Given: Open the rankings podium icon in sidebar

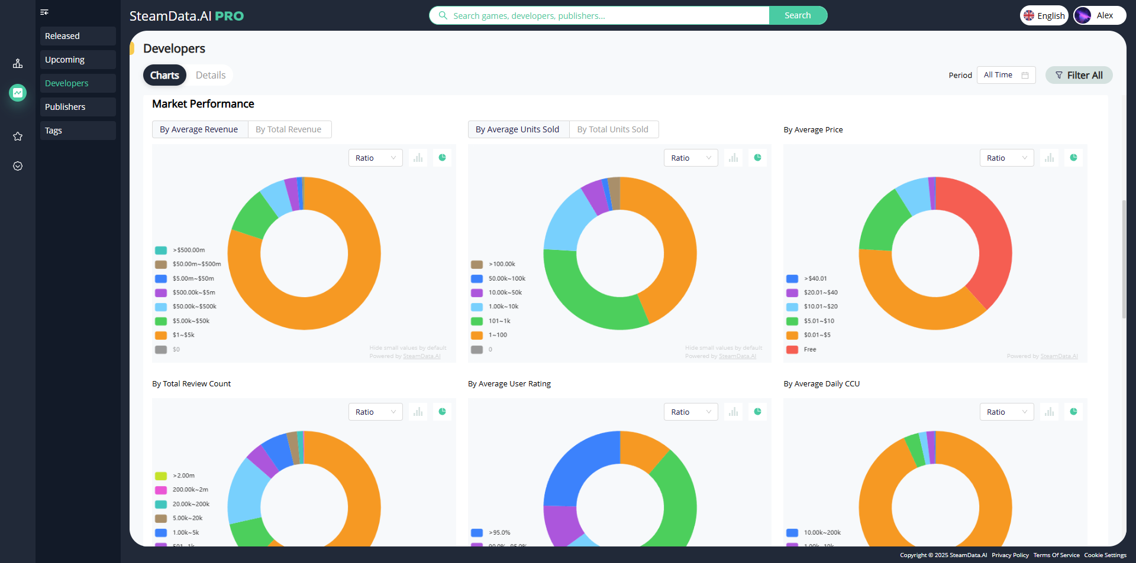Looking at the screenshot, I should (18, 63).
